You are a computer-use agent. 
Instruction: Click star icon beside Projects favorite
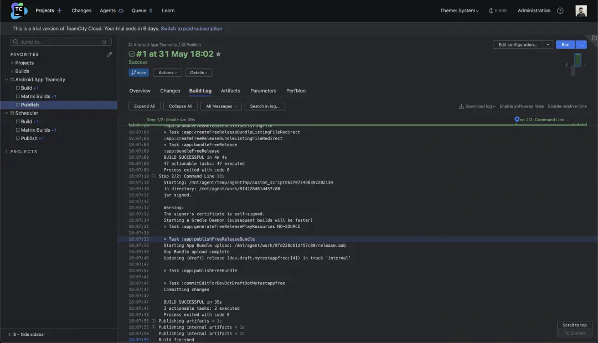12,63
